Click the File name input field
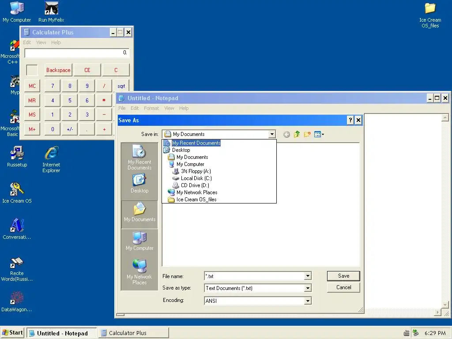 255,276
